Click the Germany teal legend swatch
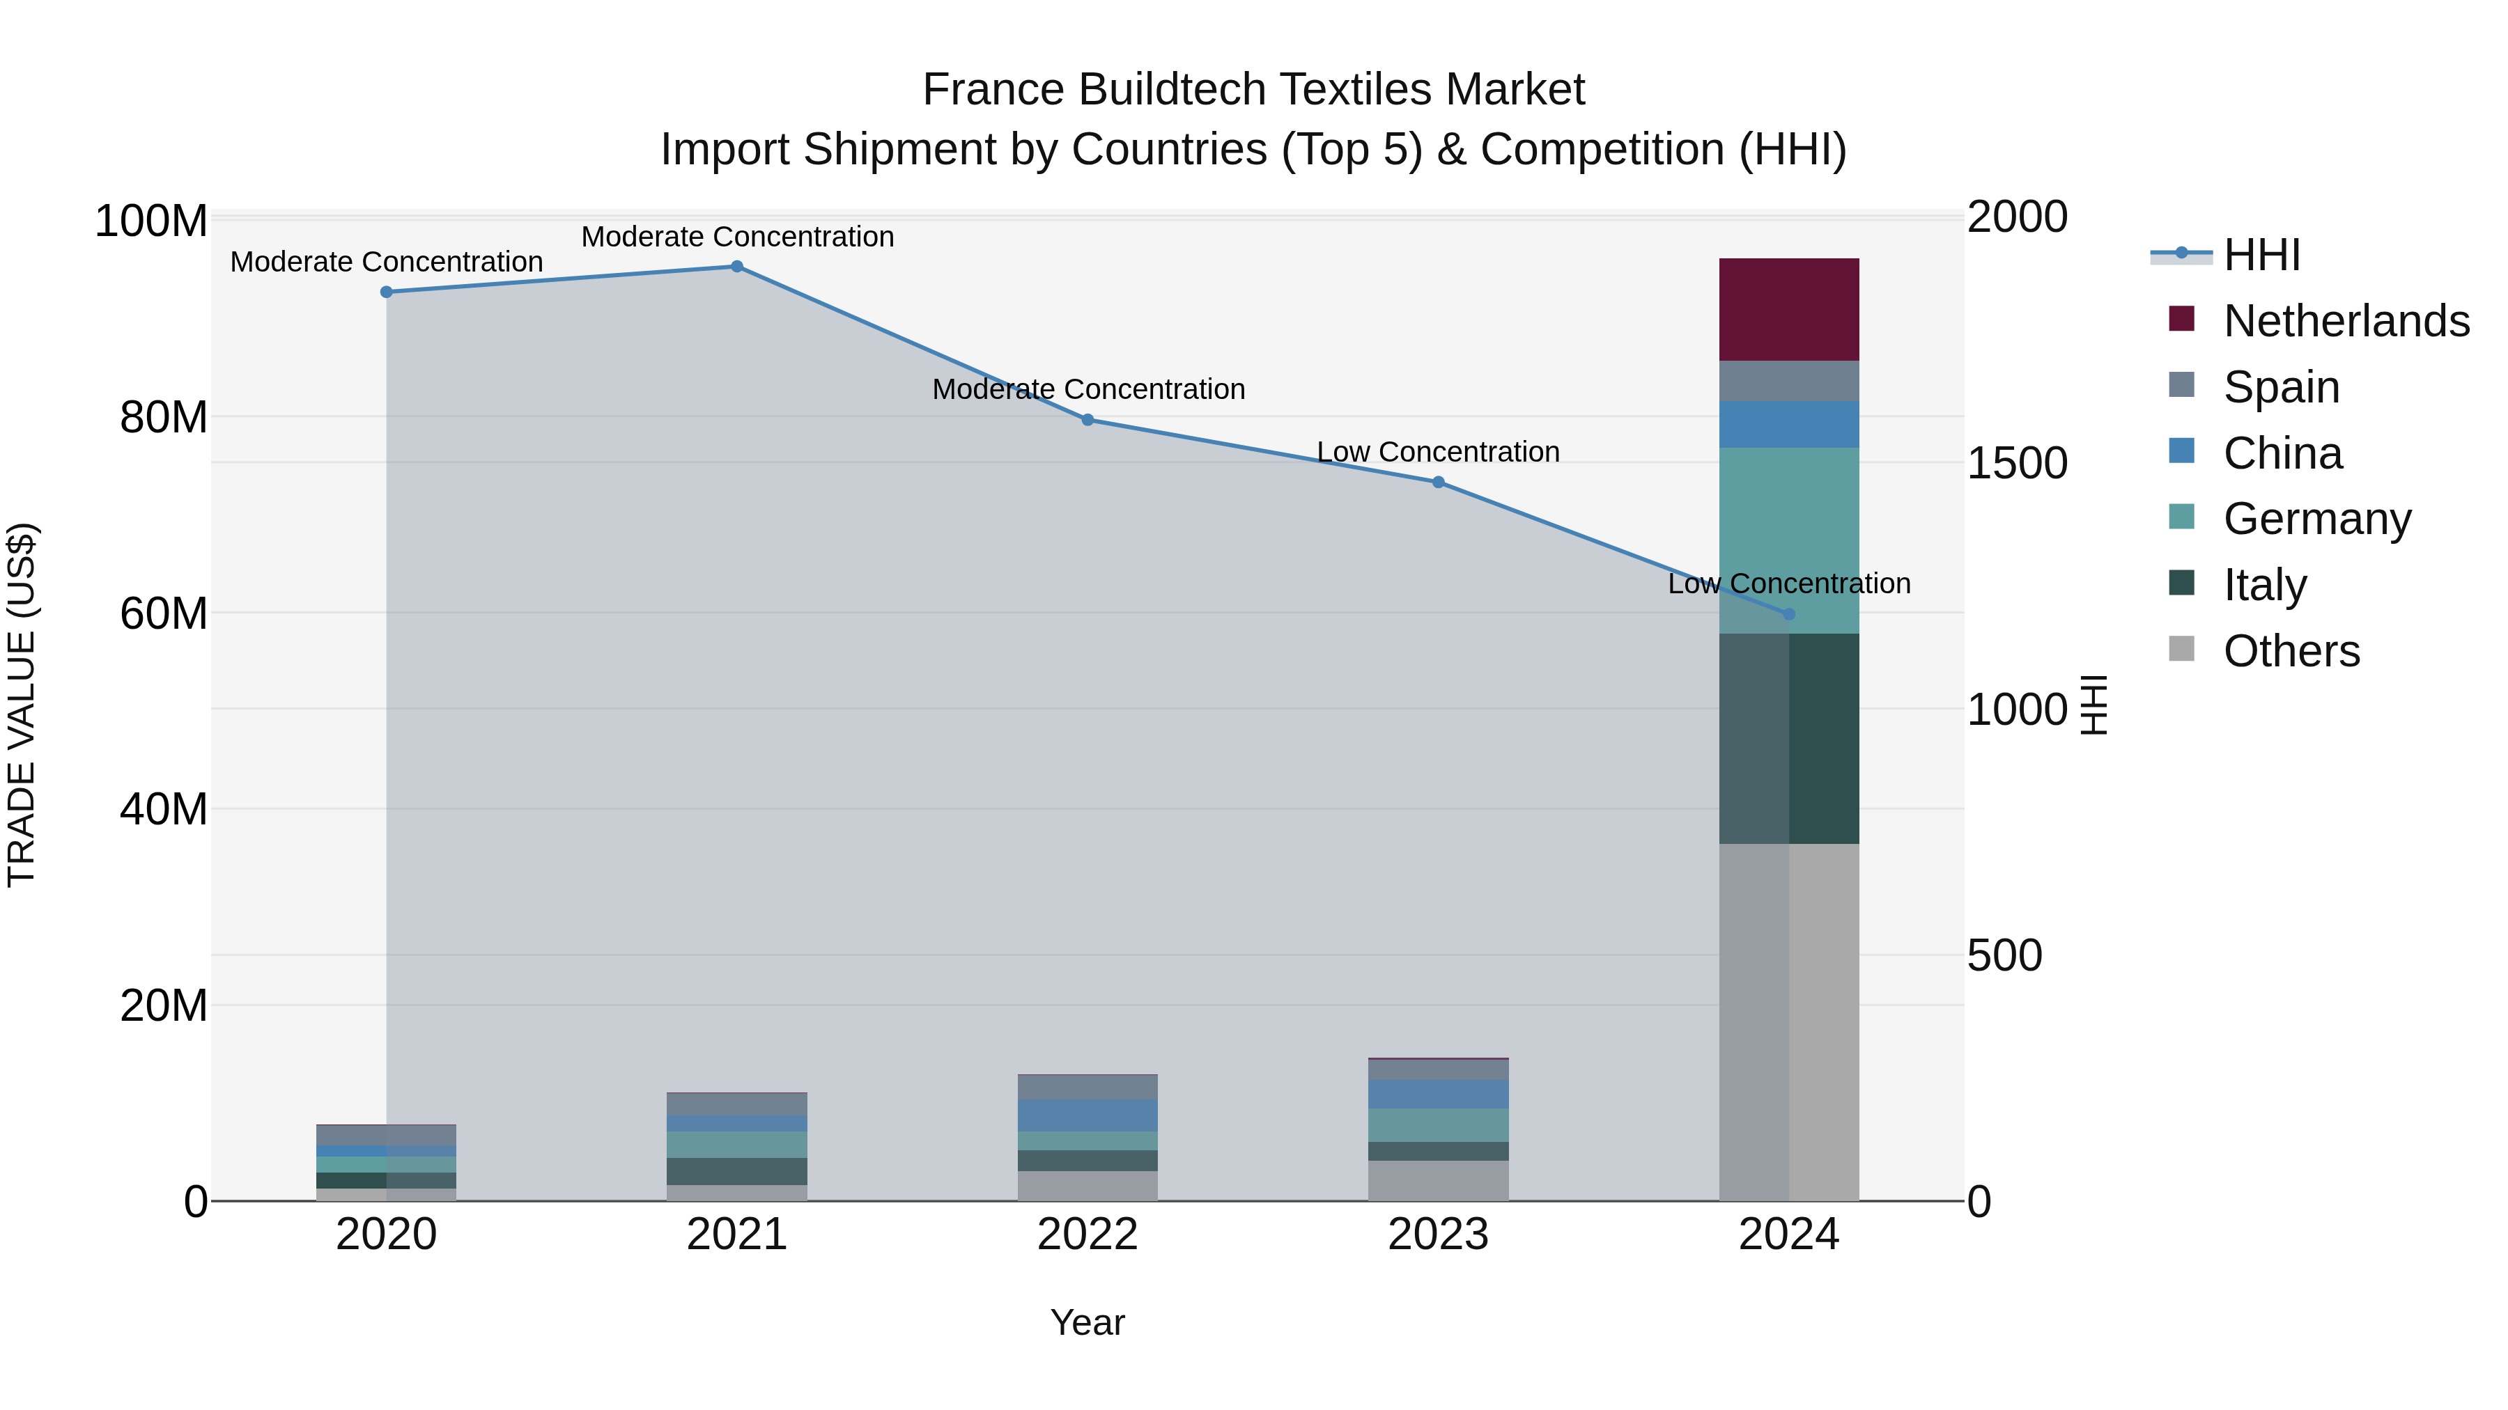The image size is (2508, 1410). 2182,516
